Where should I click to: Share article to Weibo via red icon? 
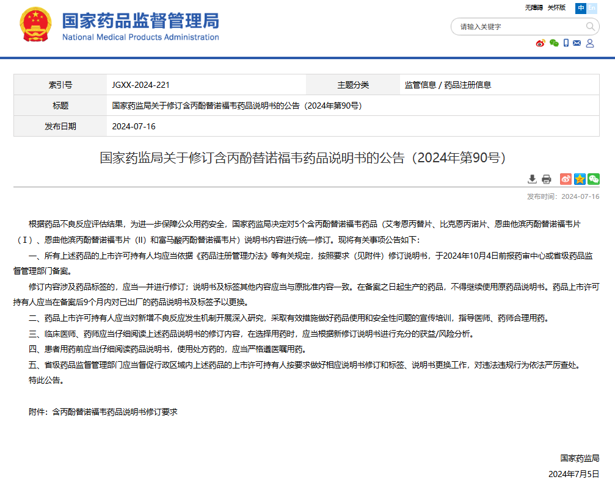(x=566, y=179)
